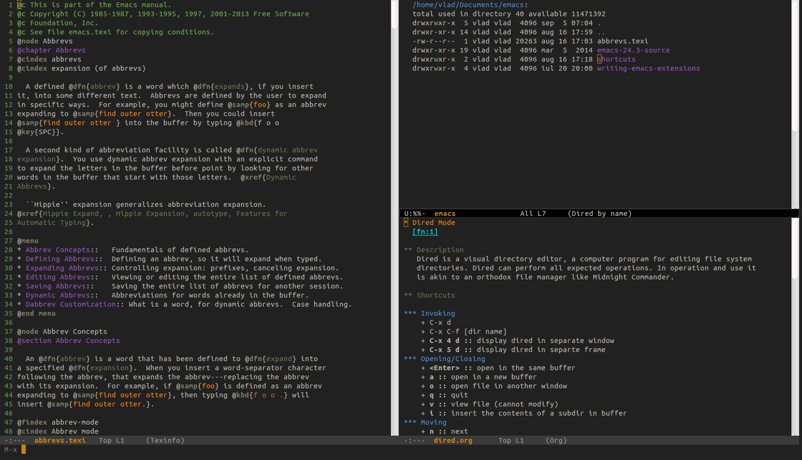
Task: Click the (Org) major mode indicator
Action: 556,440
